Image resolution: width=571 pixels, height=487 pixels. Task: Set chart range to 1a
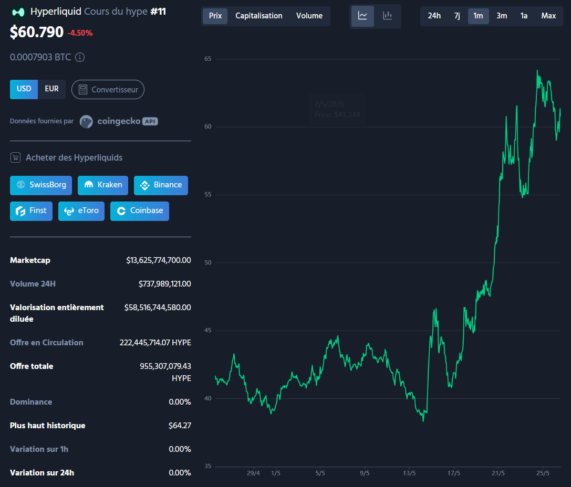click(x=524, y=16)
